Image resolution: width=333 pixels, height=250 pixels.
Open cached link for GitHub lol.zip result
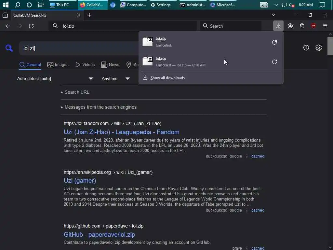[x=258, y=248]
